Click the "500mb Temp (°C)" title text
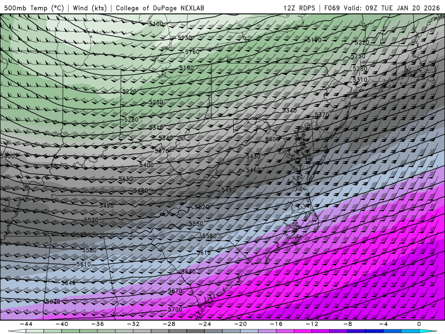445x334 pixels. tap(34, 8)
